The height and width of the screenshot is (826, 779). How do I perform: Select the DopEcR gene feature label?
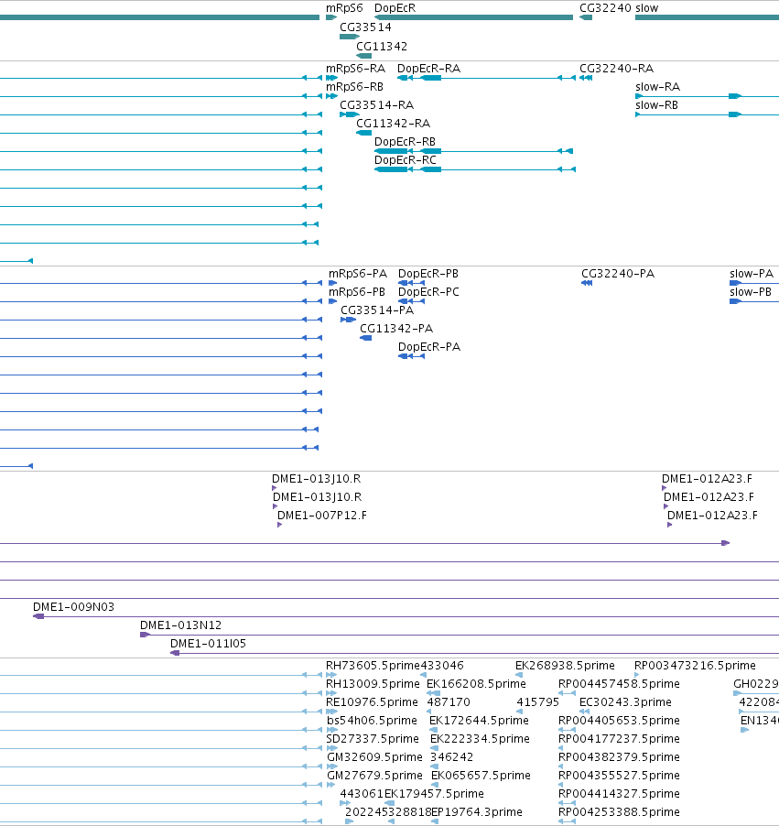395,8
